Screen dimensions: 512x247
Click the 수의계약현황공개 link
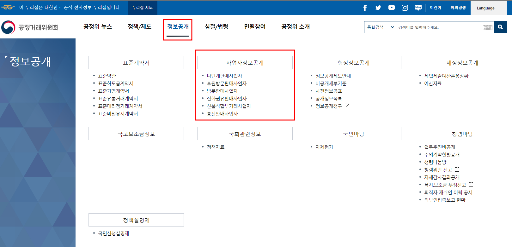pos(442,155)
